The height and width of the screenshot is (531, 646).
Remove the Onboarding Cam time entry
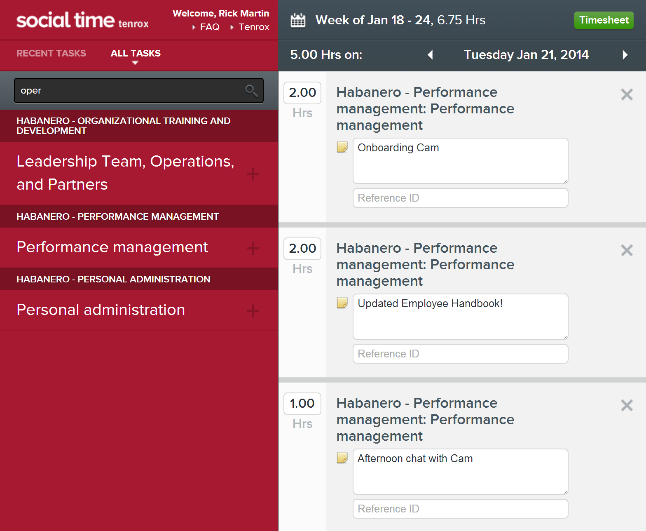point(627,94)
